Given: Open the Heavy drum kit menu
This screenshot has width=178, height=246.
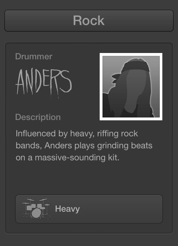Looking at the screenshot, I should (89, 209).
